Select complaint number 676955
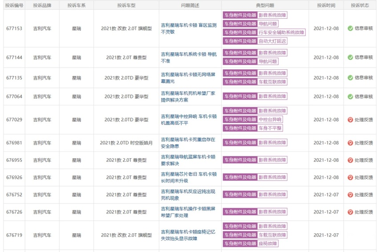Viewport: 379px width, 252px height. click(x=14, y=160)
